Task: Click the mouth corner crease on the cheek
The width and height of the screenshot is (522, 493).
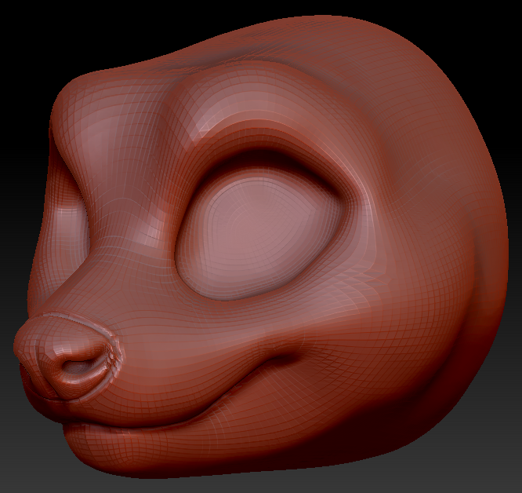Action: (x=286, y=356)
